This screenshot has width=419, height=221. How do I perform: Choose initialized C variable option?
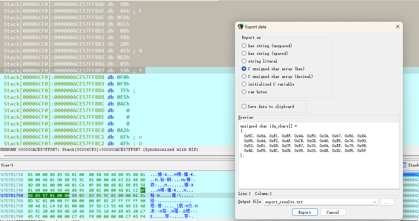click(x=244, y=84)
